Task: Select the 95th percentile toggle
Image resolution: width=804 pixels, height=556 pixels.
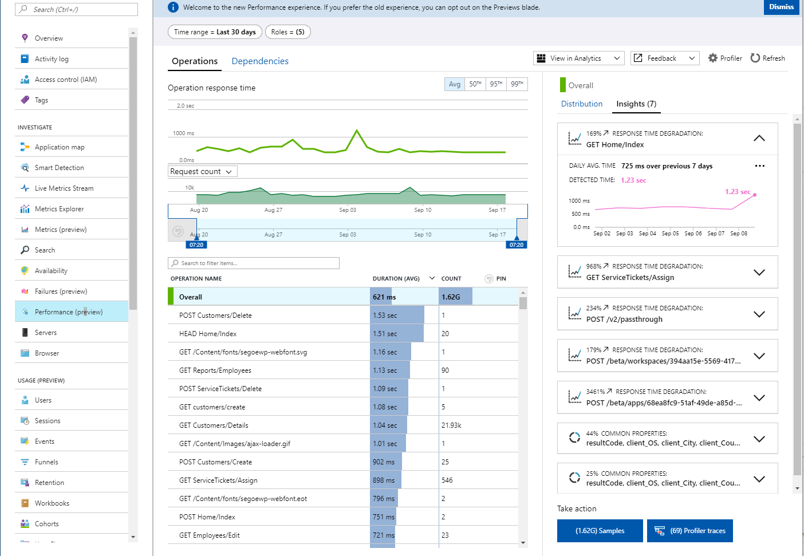Action: pyautogui.click(x=496, y=84)
